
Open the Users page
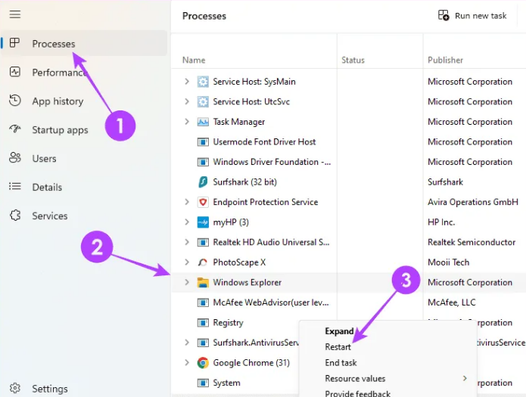tap(44, 159)
